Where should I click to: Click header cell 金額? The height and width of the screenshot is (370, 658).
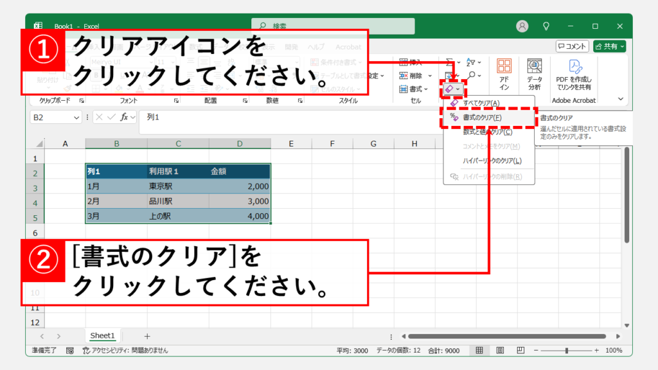click(240, 171)
